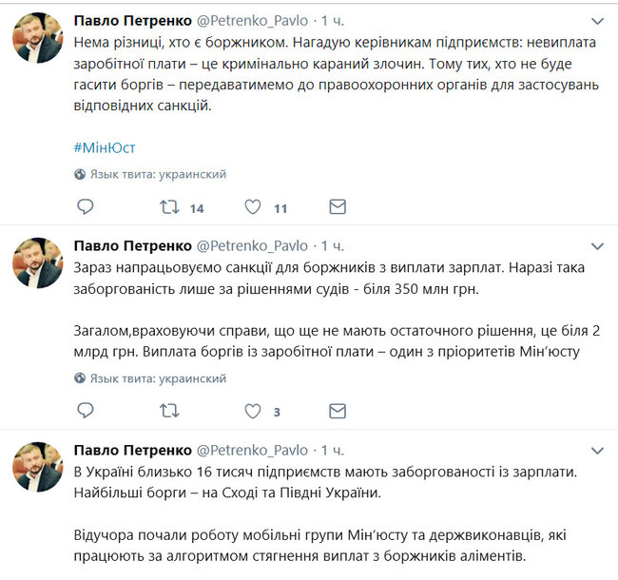Retweet the second tweet about заборгованість

[x=168, y=411]
